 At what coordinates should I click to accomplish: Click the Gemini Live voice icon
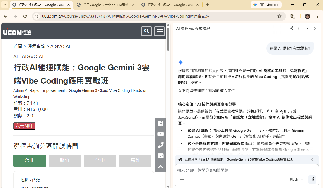click(x=312, y=180)
